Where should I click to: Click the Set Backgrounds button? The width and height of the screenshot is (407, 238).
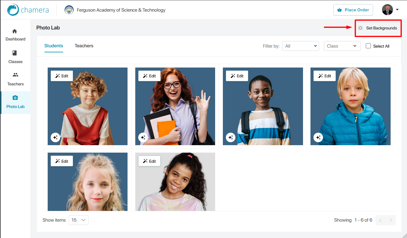(378, 28)
